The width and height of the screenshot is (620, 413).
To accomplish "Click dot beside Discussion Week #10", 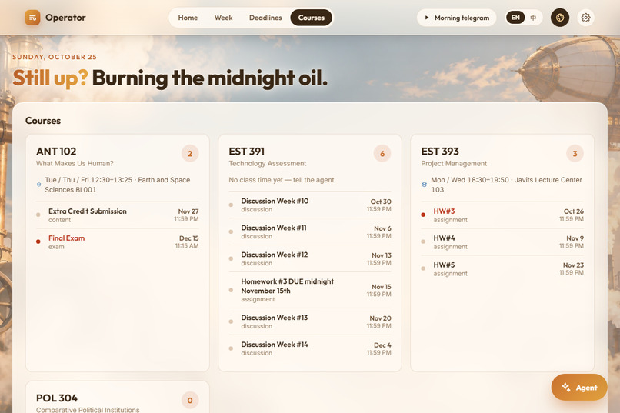I will 231,205.
